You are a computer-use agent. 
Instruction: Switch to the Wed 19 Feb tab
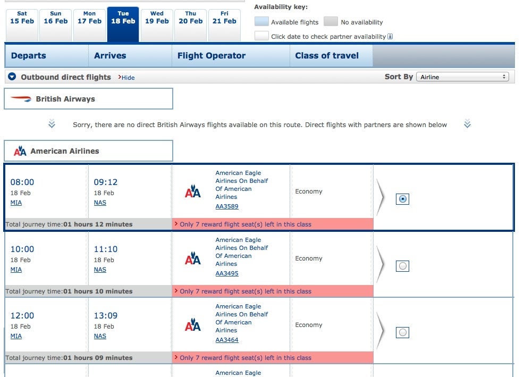pyautogui.click(x=157, y=24)
